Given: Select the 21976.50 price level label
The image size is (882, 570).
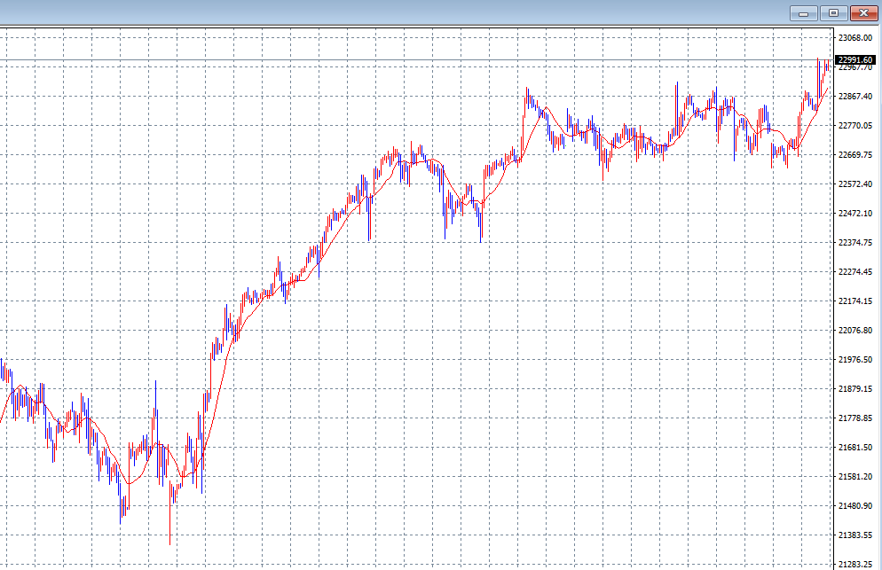Looking at the screenshot, I should coord(855,360).
